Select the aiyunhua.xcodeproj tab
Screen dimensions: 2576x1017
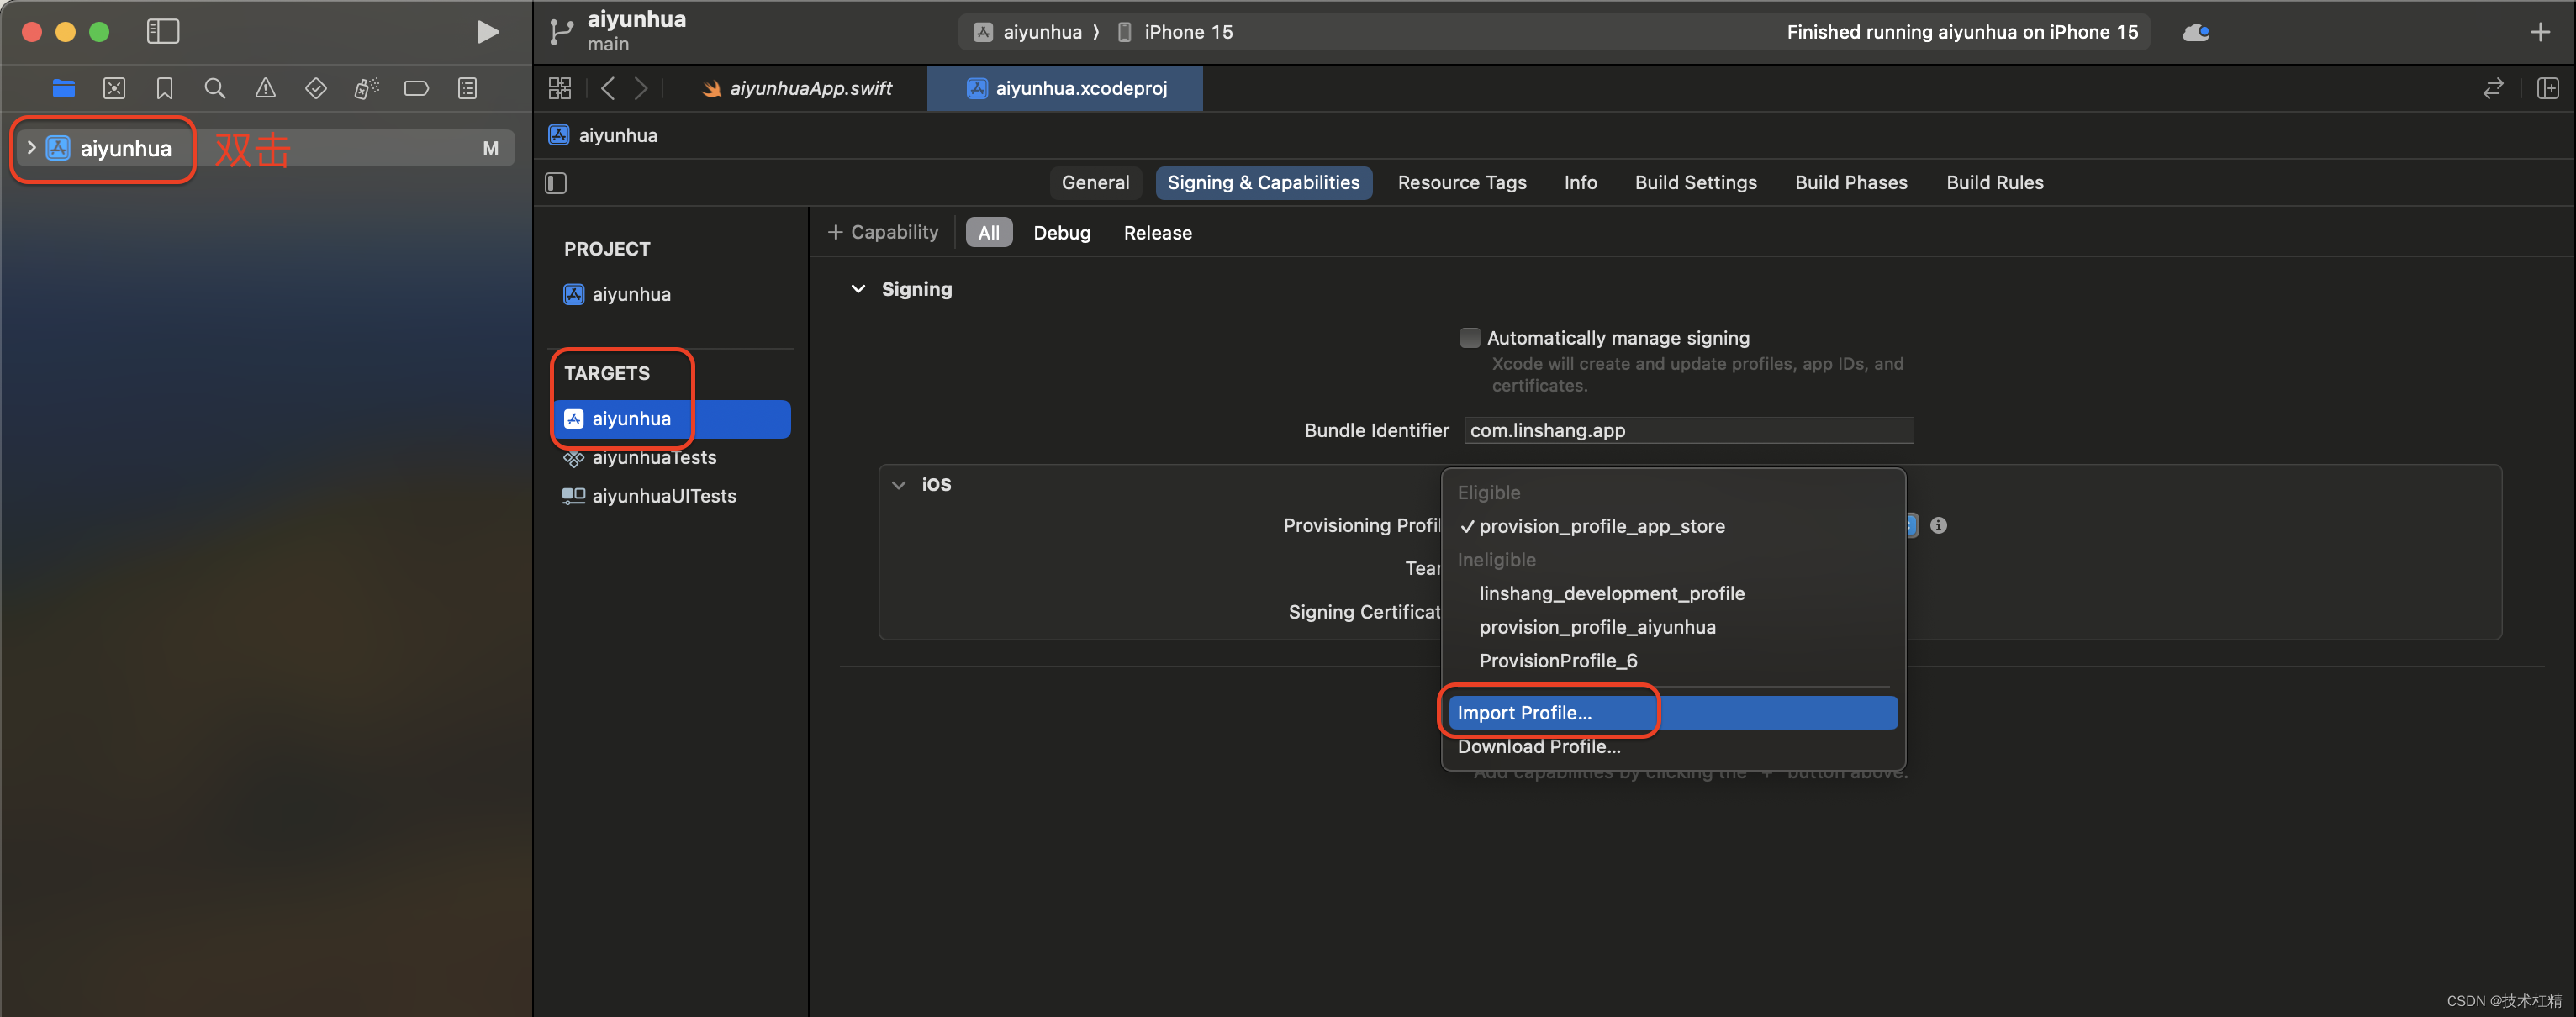(1066, 89)
